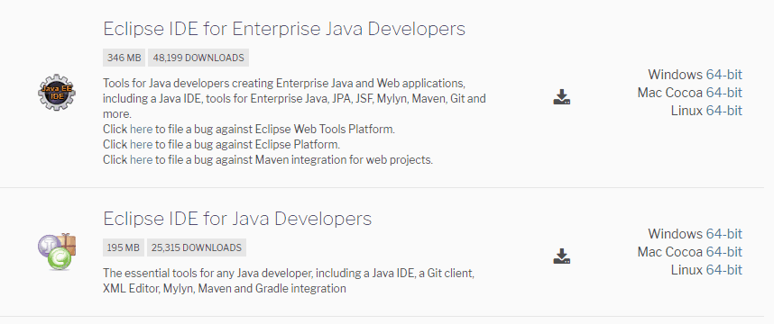Open Eclipse IDE for Enterprise Java Developers title

284,29
